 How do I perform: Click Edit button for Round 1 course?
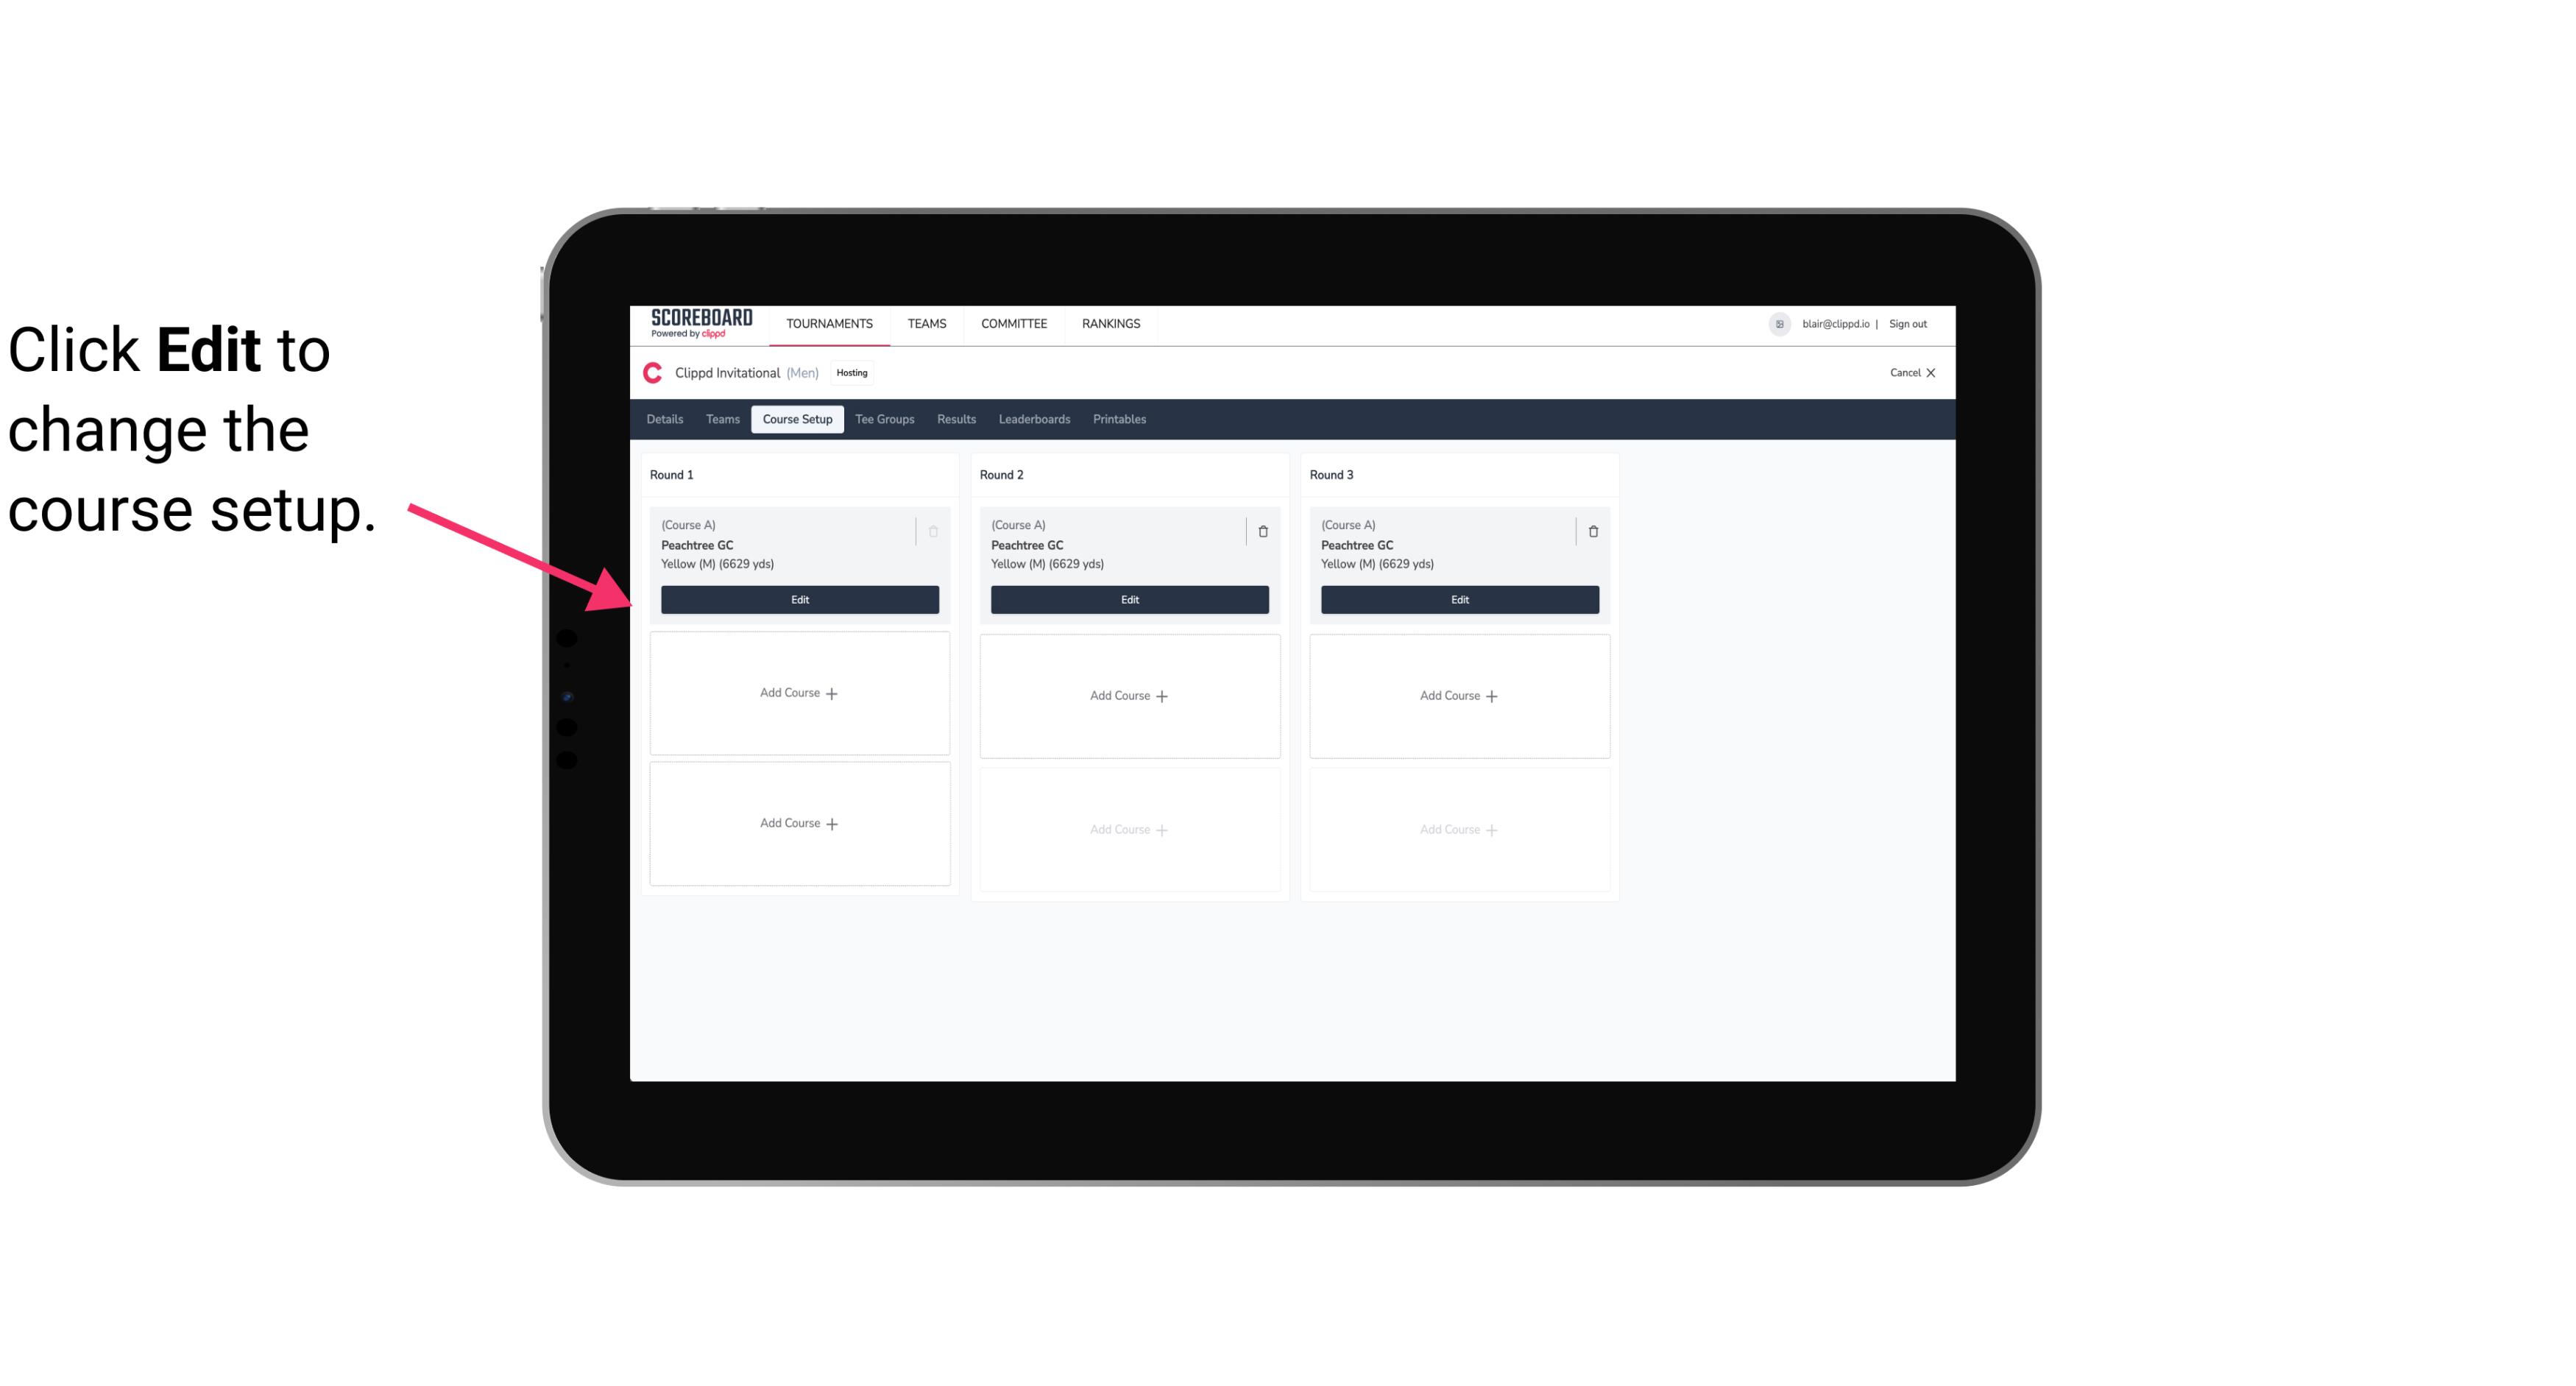[x=799, y=598]
